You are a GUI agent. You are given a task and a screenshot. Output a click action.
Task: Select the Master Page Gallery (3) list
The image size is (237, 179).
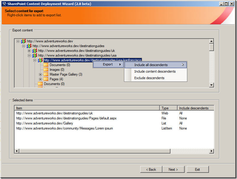(66, 74)
